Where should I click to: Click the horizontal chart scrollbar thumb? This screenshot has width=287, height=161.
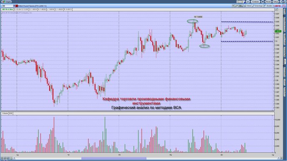click(x=114, y=158)
